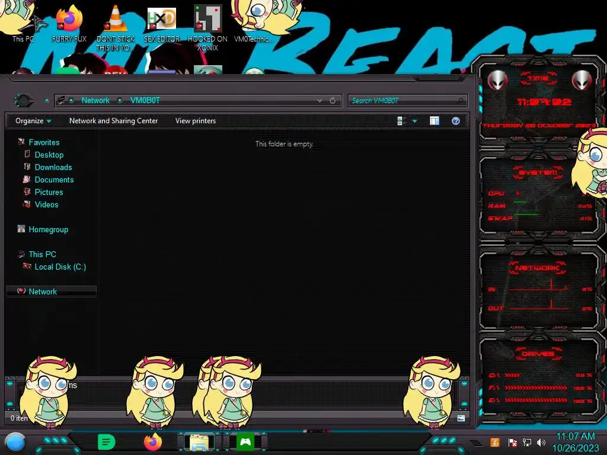This screenshot has width=607, height=455.
Task: Open the green game controller taskbar app
Action: tap(245, 442)
